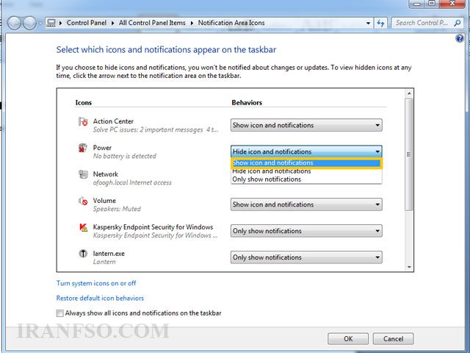The height and width of the screenshot is (353, 470).
Task: Click 'ofoogh.local Internet access' text
Action: tap(132, 182)
